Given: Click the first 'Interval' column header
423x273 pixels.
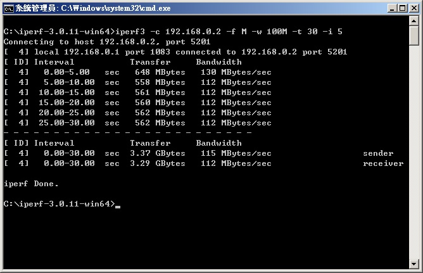Looking at the screenshot, I should pos(54,62).
